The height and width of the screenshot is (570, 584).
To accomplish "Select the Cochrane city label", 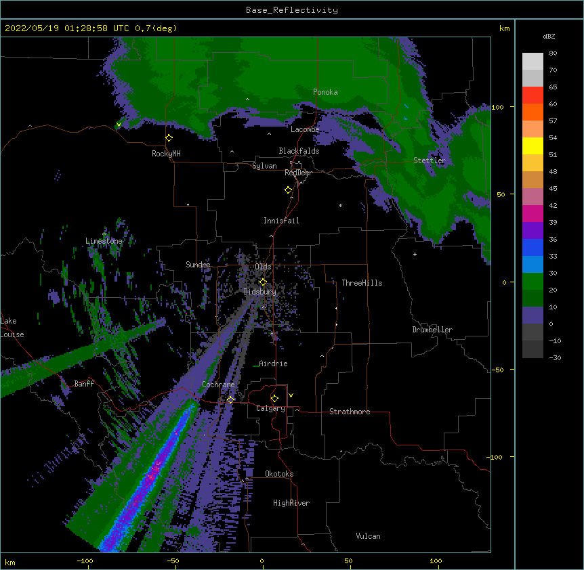I will 218,385.
